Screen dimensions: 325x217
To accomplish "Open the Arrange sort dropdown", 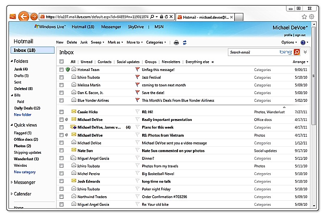I will (300, 62).
